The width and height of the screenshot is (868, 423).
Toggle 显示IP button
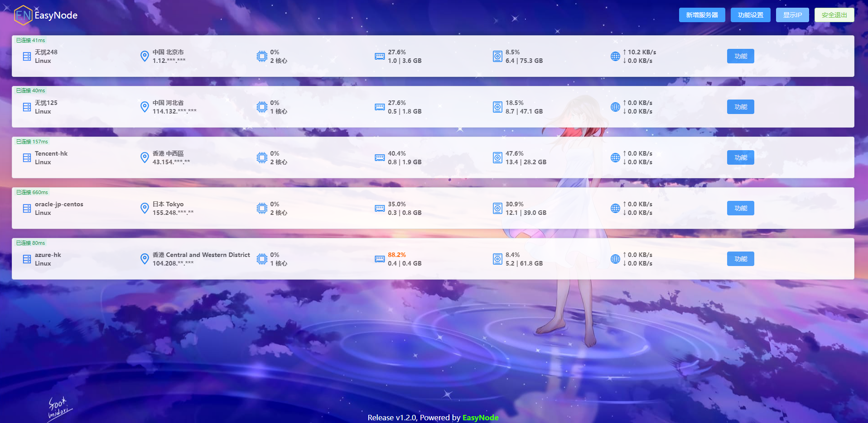click(792, 15)
